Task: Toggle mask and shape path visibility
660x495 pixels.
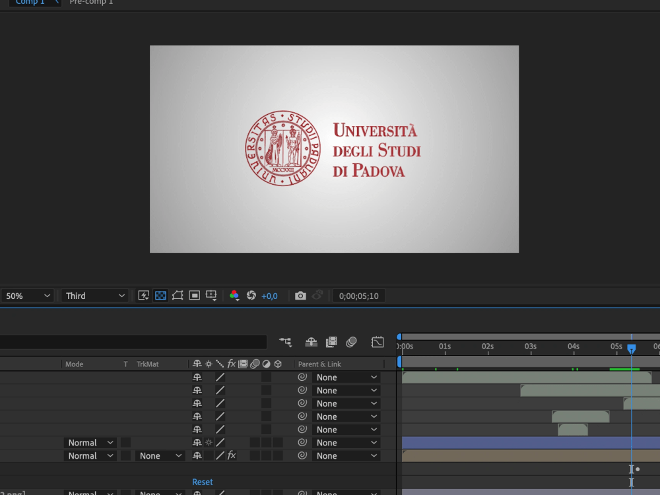Action: [x=178, y=296]
